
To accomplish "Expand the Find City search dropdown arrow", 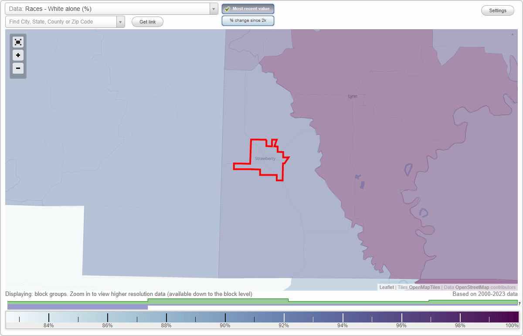I will pyautogui.click(x=121, y=21).
